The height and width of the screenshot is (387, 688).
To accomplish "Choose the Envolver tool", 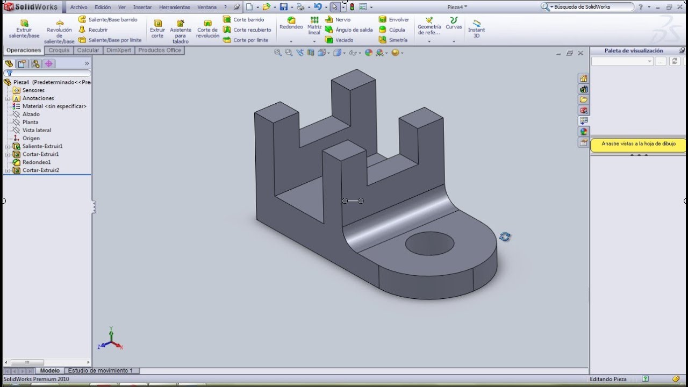I will [394, 19].
